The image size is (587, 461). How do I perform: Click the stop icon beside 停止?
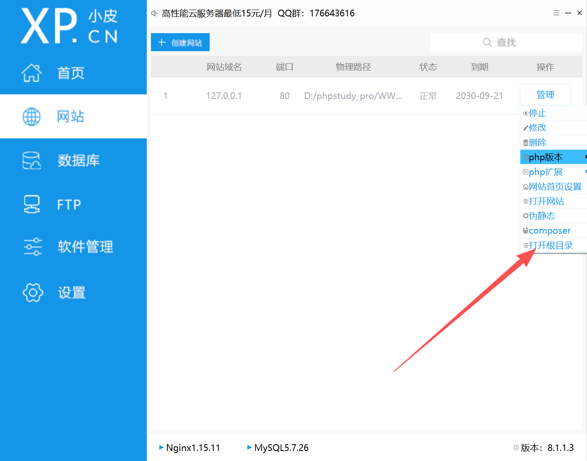click(526, 113)
